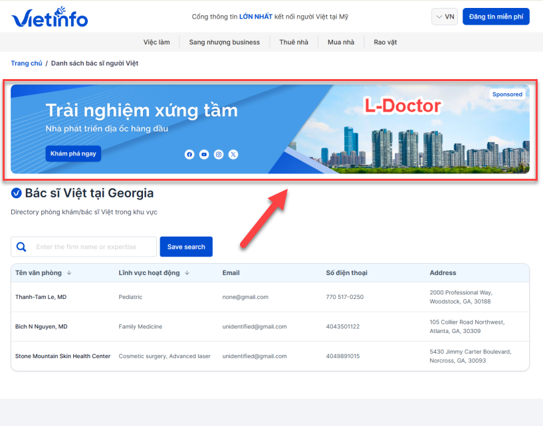Click Cosmetic surgery, Advanced laser cell
This screenshot has height=426, width=543.
click(x=164, y=356)
